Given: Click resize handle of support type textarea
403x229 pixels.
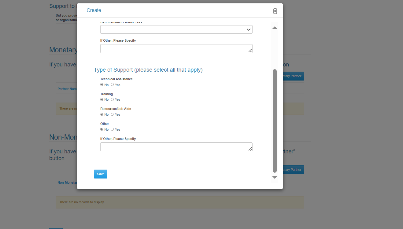Looking at the screenshot, I should coord(250,149).
